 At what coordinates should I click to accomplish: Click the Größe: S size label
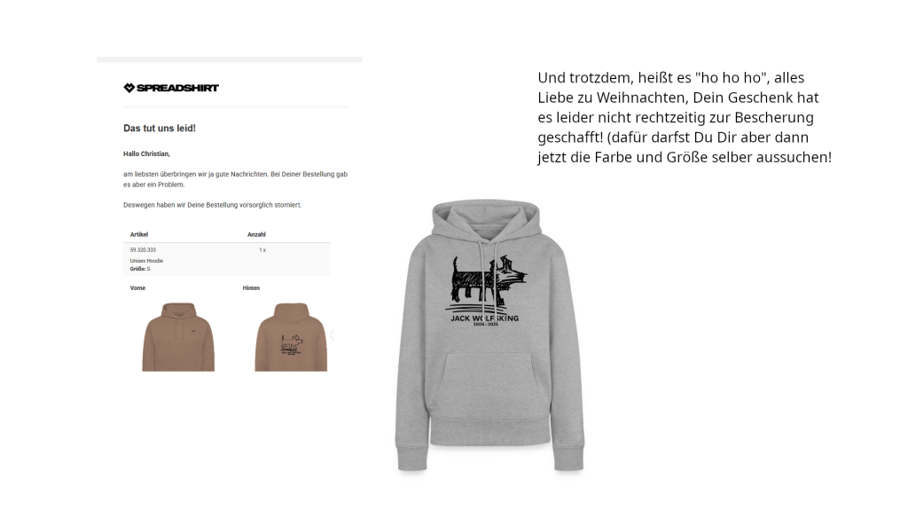(x=140, y=269)
